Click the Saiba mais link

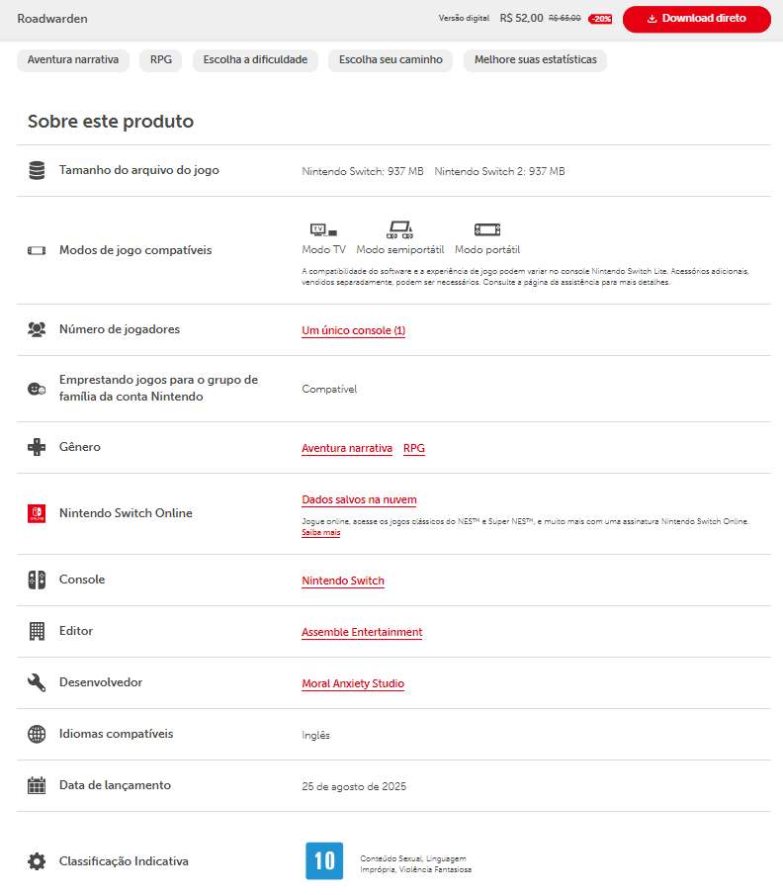point(320,532)
